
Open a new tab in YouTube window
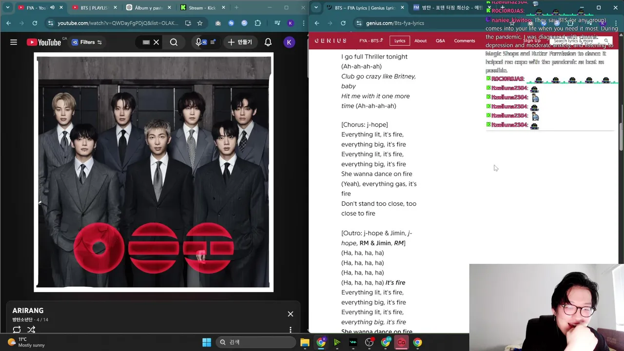point(236,8)
